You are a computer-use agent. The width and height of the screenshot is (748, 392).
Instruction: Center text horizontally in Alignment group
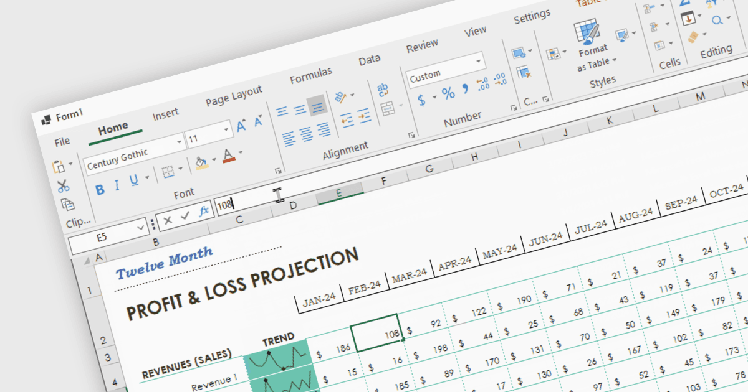coord(305,134)
